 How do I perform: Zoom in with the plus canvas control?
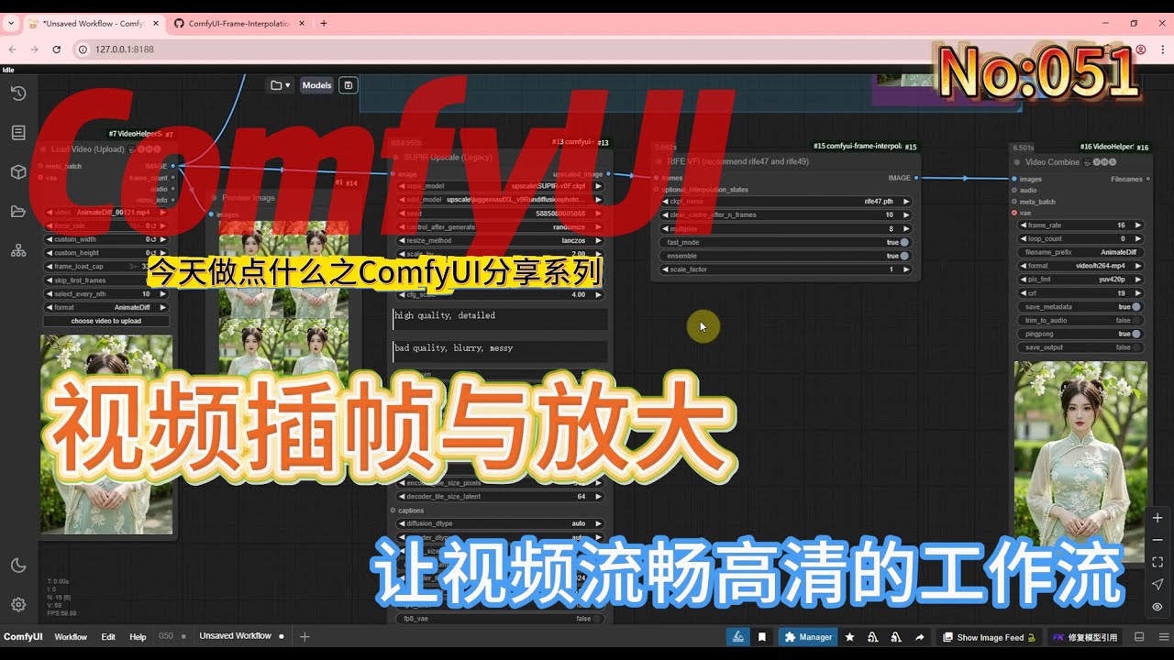point(1157,518)
